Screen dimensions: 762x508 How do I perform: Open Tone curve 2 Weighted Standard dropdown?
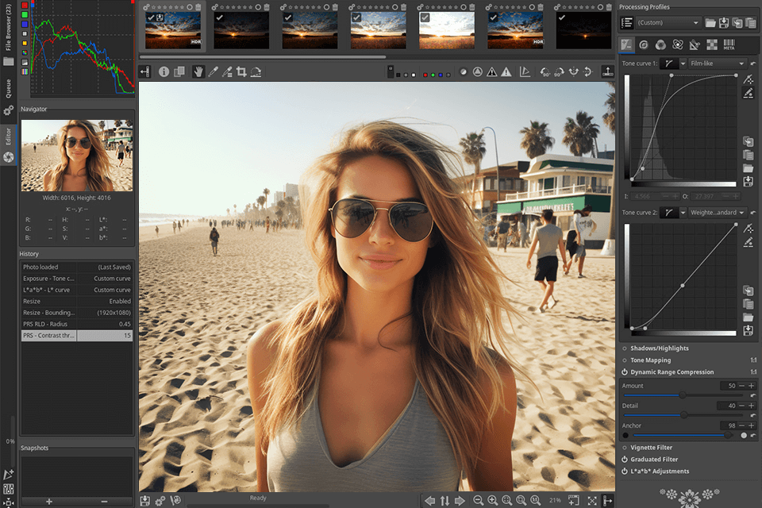pos(718,213)
